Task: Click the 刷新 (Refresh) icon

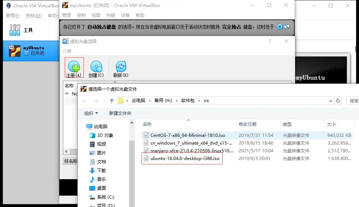Action: pyautogui.click(x=121, y=67)
